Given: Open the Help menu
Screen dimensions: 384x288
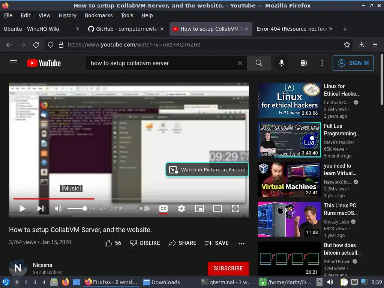Looking at the screenshot, I should click(x=147, y=15).
